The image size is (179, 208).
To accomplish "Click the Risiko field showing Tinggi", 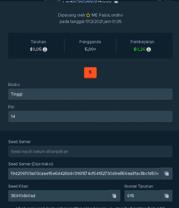I will [x=90, y=94].
